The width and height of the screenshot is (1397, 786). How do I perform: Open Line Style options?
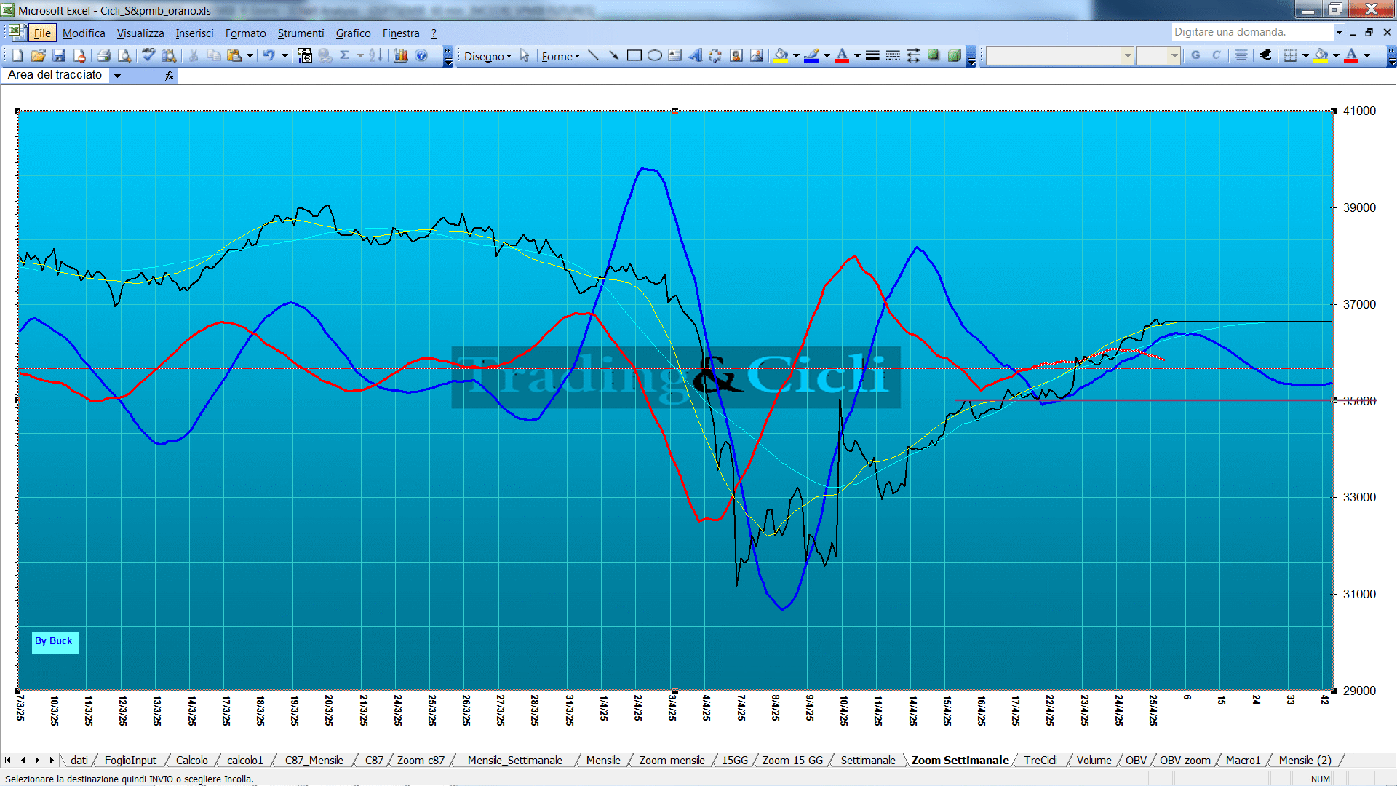tap(872, 55)
